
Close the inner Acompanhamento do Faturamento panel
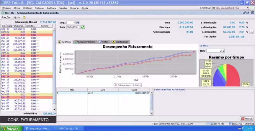pos(253,13)
